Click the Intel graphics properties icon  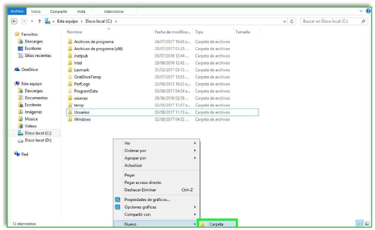118,199
